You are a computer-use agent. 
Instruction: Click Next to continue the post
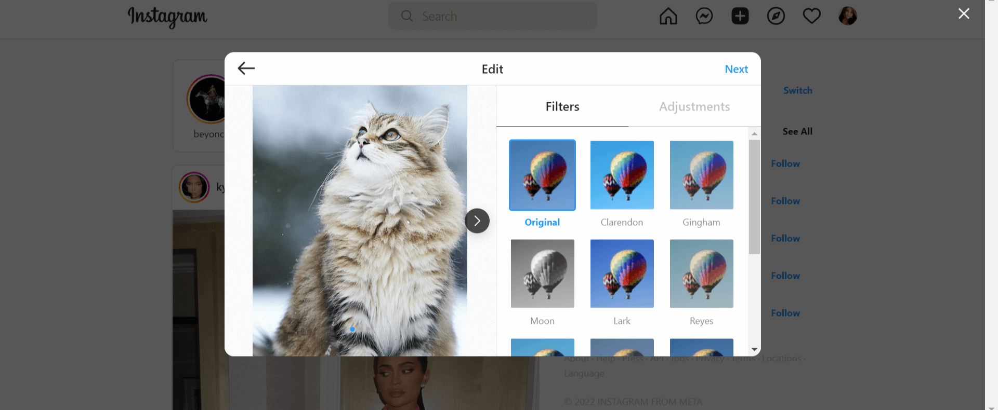[736, 69]
